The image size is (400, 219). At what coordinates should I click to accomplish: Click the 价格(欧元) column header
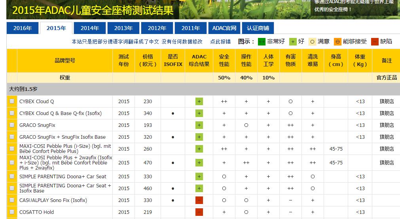pyautogui.click(x=148, y=60)
